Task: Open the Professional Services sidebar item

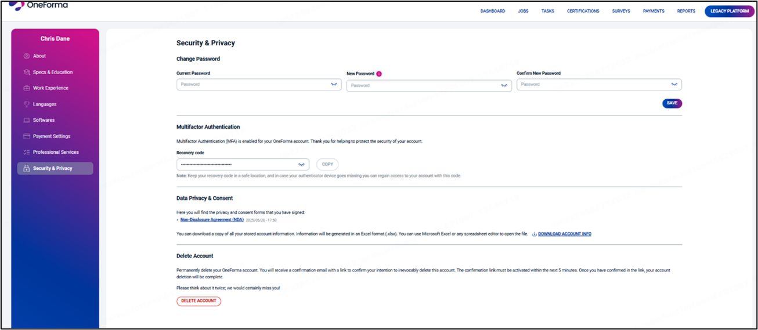Action: 55,152
